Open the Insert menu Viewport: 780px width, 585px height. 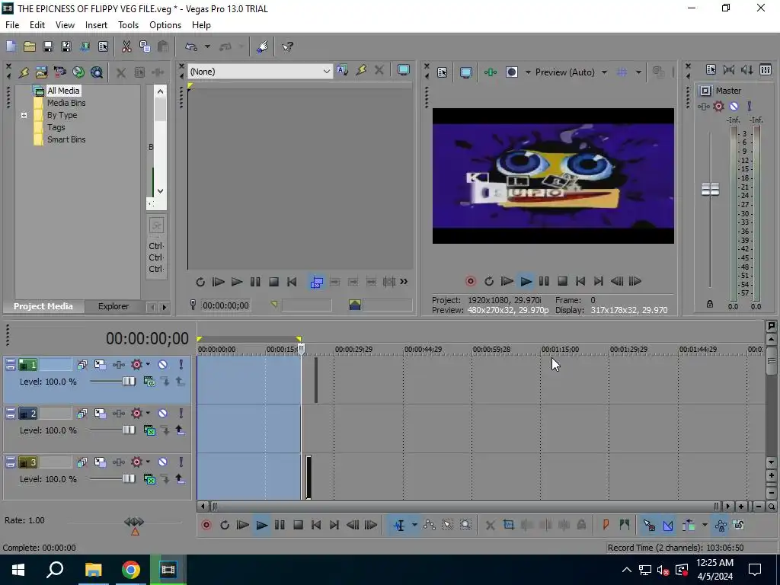[x=96, y=25]
